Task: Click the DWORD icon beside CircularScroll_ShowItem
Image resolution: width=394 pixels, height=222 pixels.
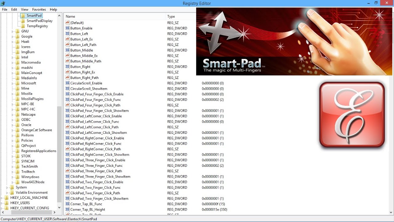Action: pos(67,89)
